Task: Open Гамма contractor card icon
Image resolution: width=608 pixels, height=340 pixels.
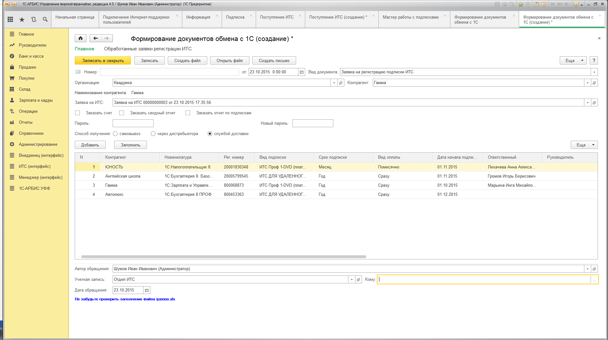Action: point(594,83)
